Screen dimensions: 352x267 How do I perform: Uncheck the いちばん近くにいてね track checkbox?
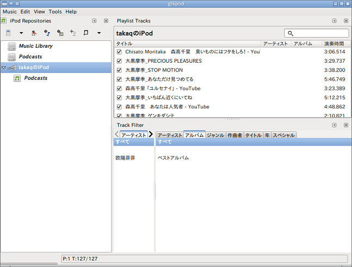point(119,98)
